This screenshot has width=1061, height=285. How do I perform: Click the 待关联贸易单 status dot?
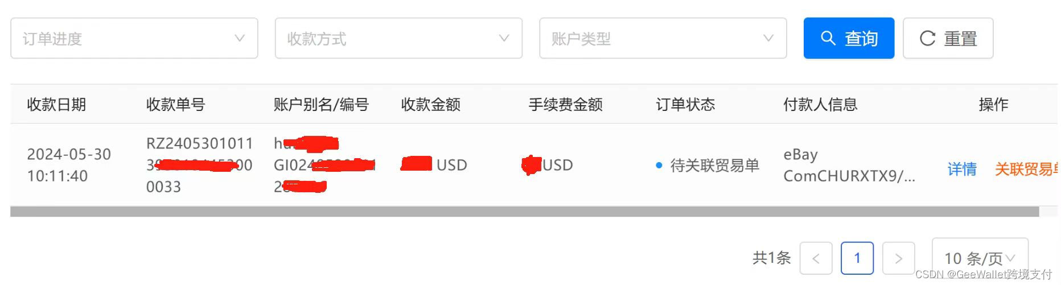pyautogui.click(x=659, y=166)
